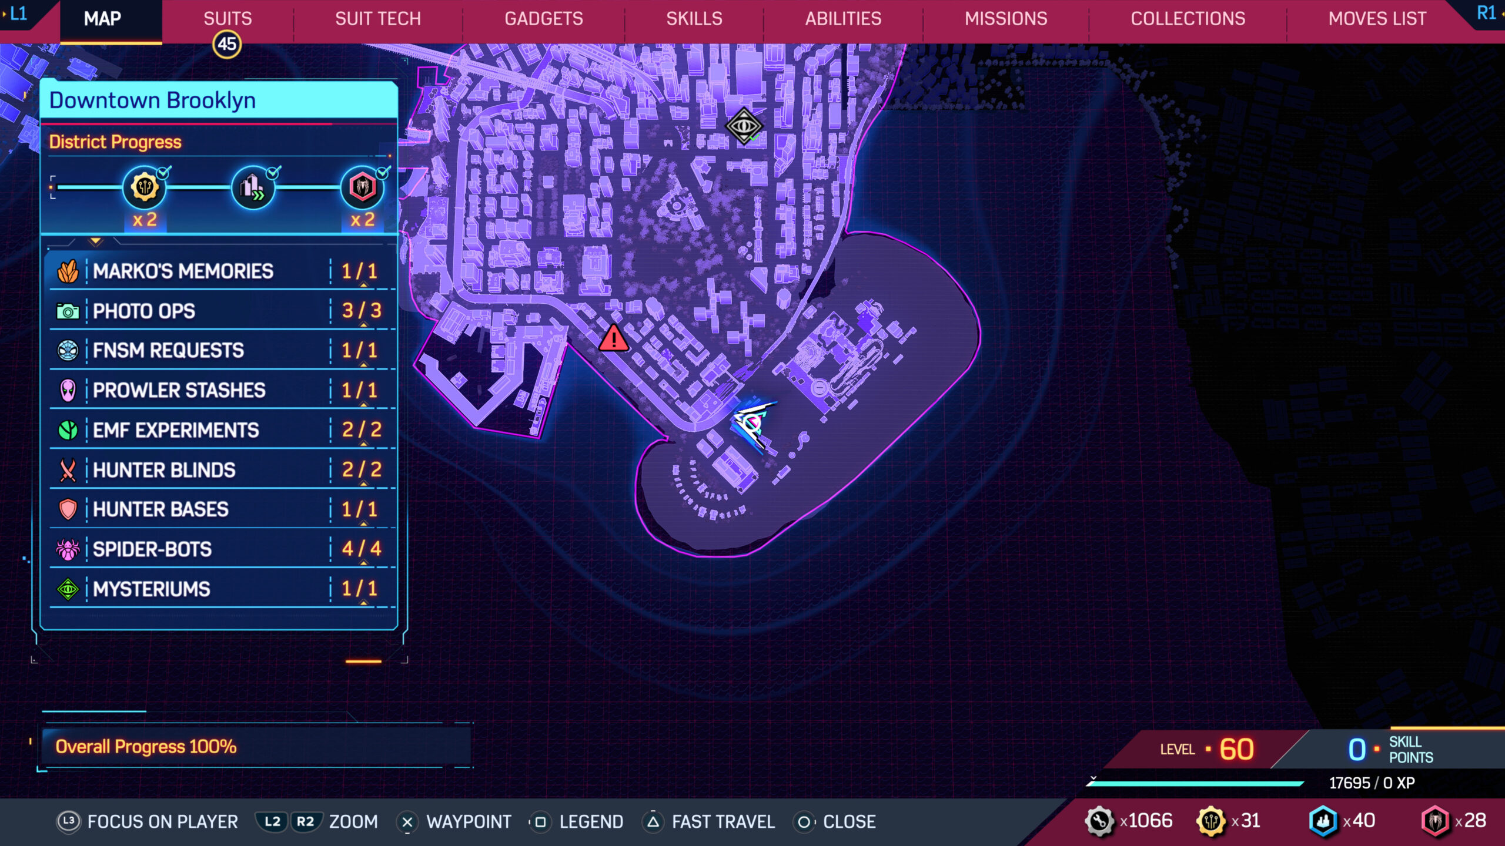The height and width of the screenshot is (846, 1505).
Task: Switch to the Suits tab
Action: click(x=228, y=19)
